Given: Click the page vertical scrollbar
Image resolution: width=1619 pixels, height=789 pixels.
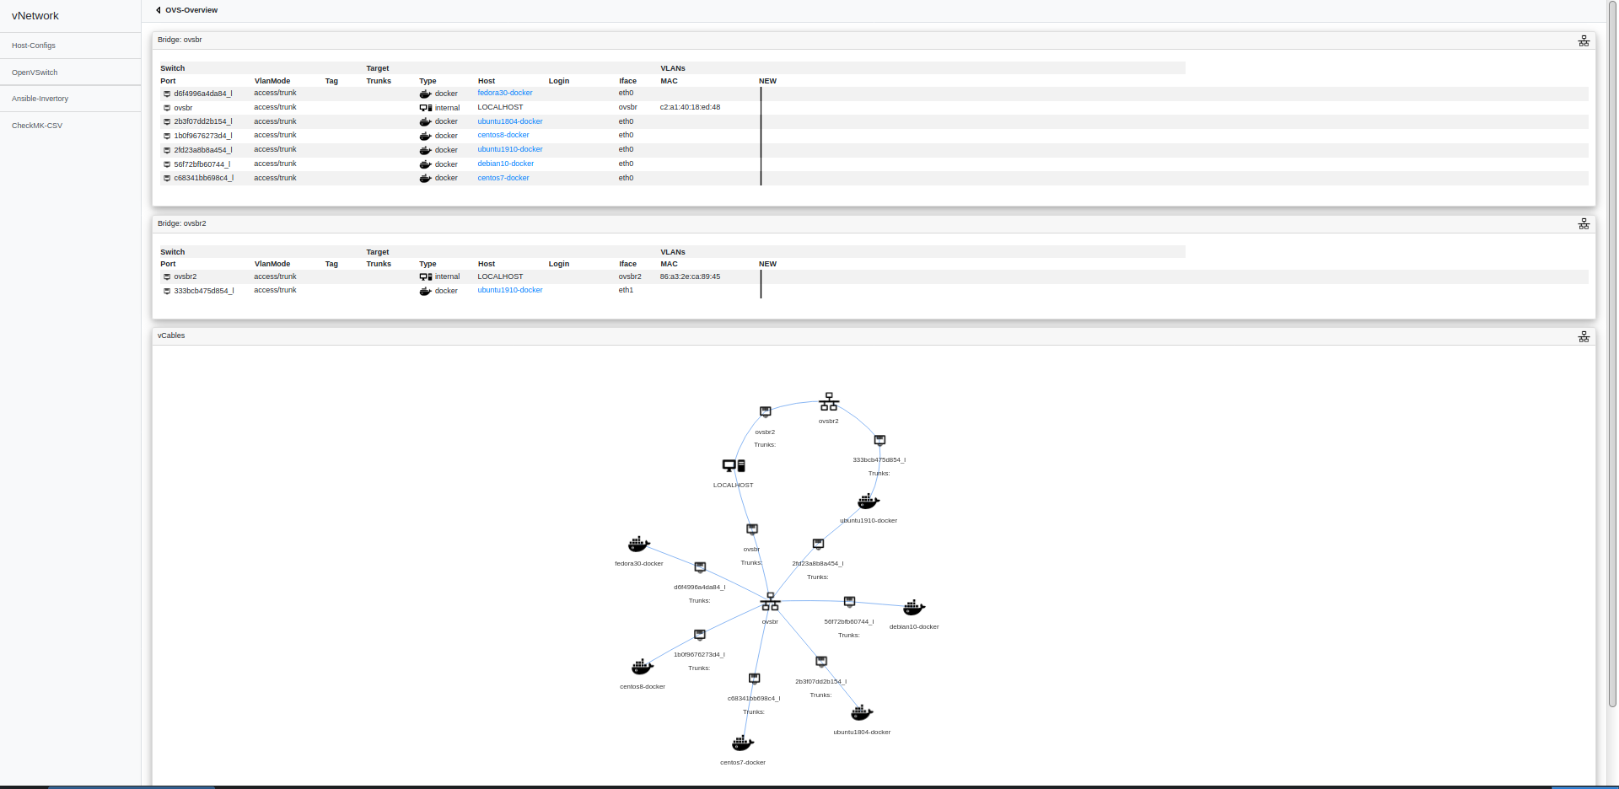Looking at the screenshot, I should click(1612, 354).
